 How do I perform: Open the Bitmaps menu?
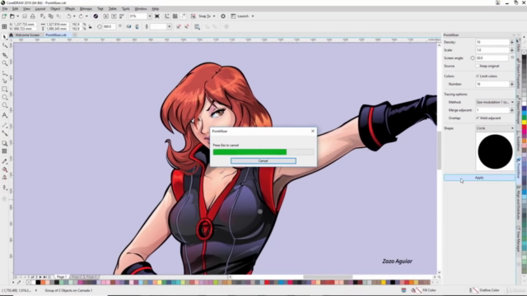click(86, 9)
